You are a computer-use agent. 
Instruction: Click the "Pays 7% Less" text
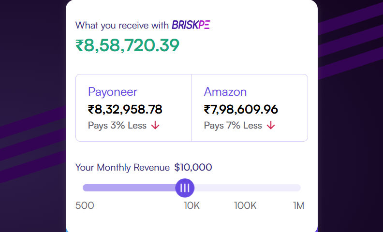pos(233,126)
